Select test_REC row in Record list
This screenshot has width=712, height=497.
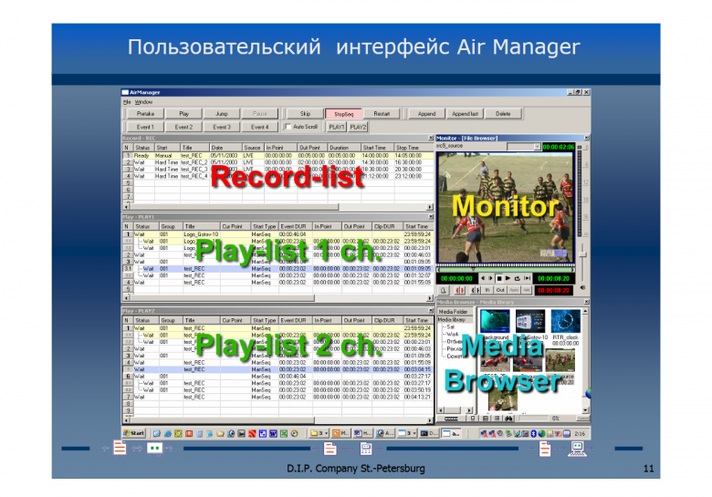[x=277, y=156]
